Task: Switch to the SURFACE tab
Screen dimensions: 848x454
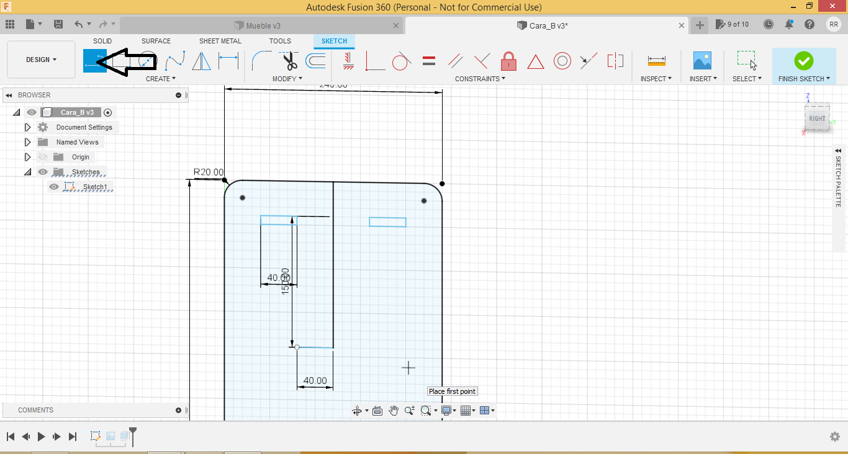Action: point(156,41)
